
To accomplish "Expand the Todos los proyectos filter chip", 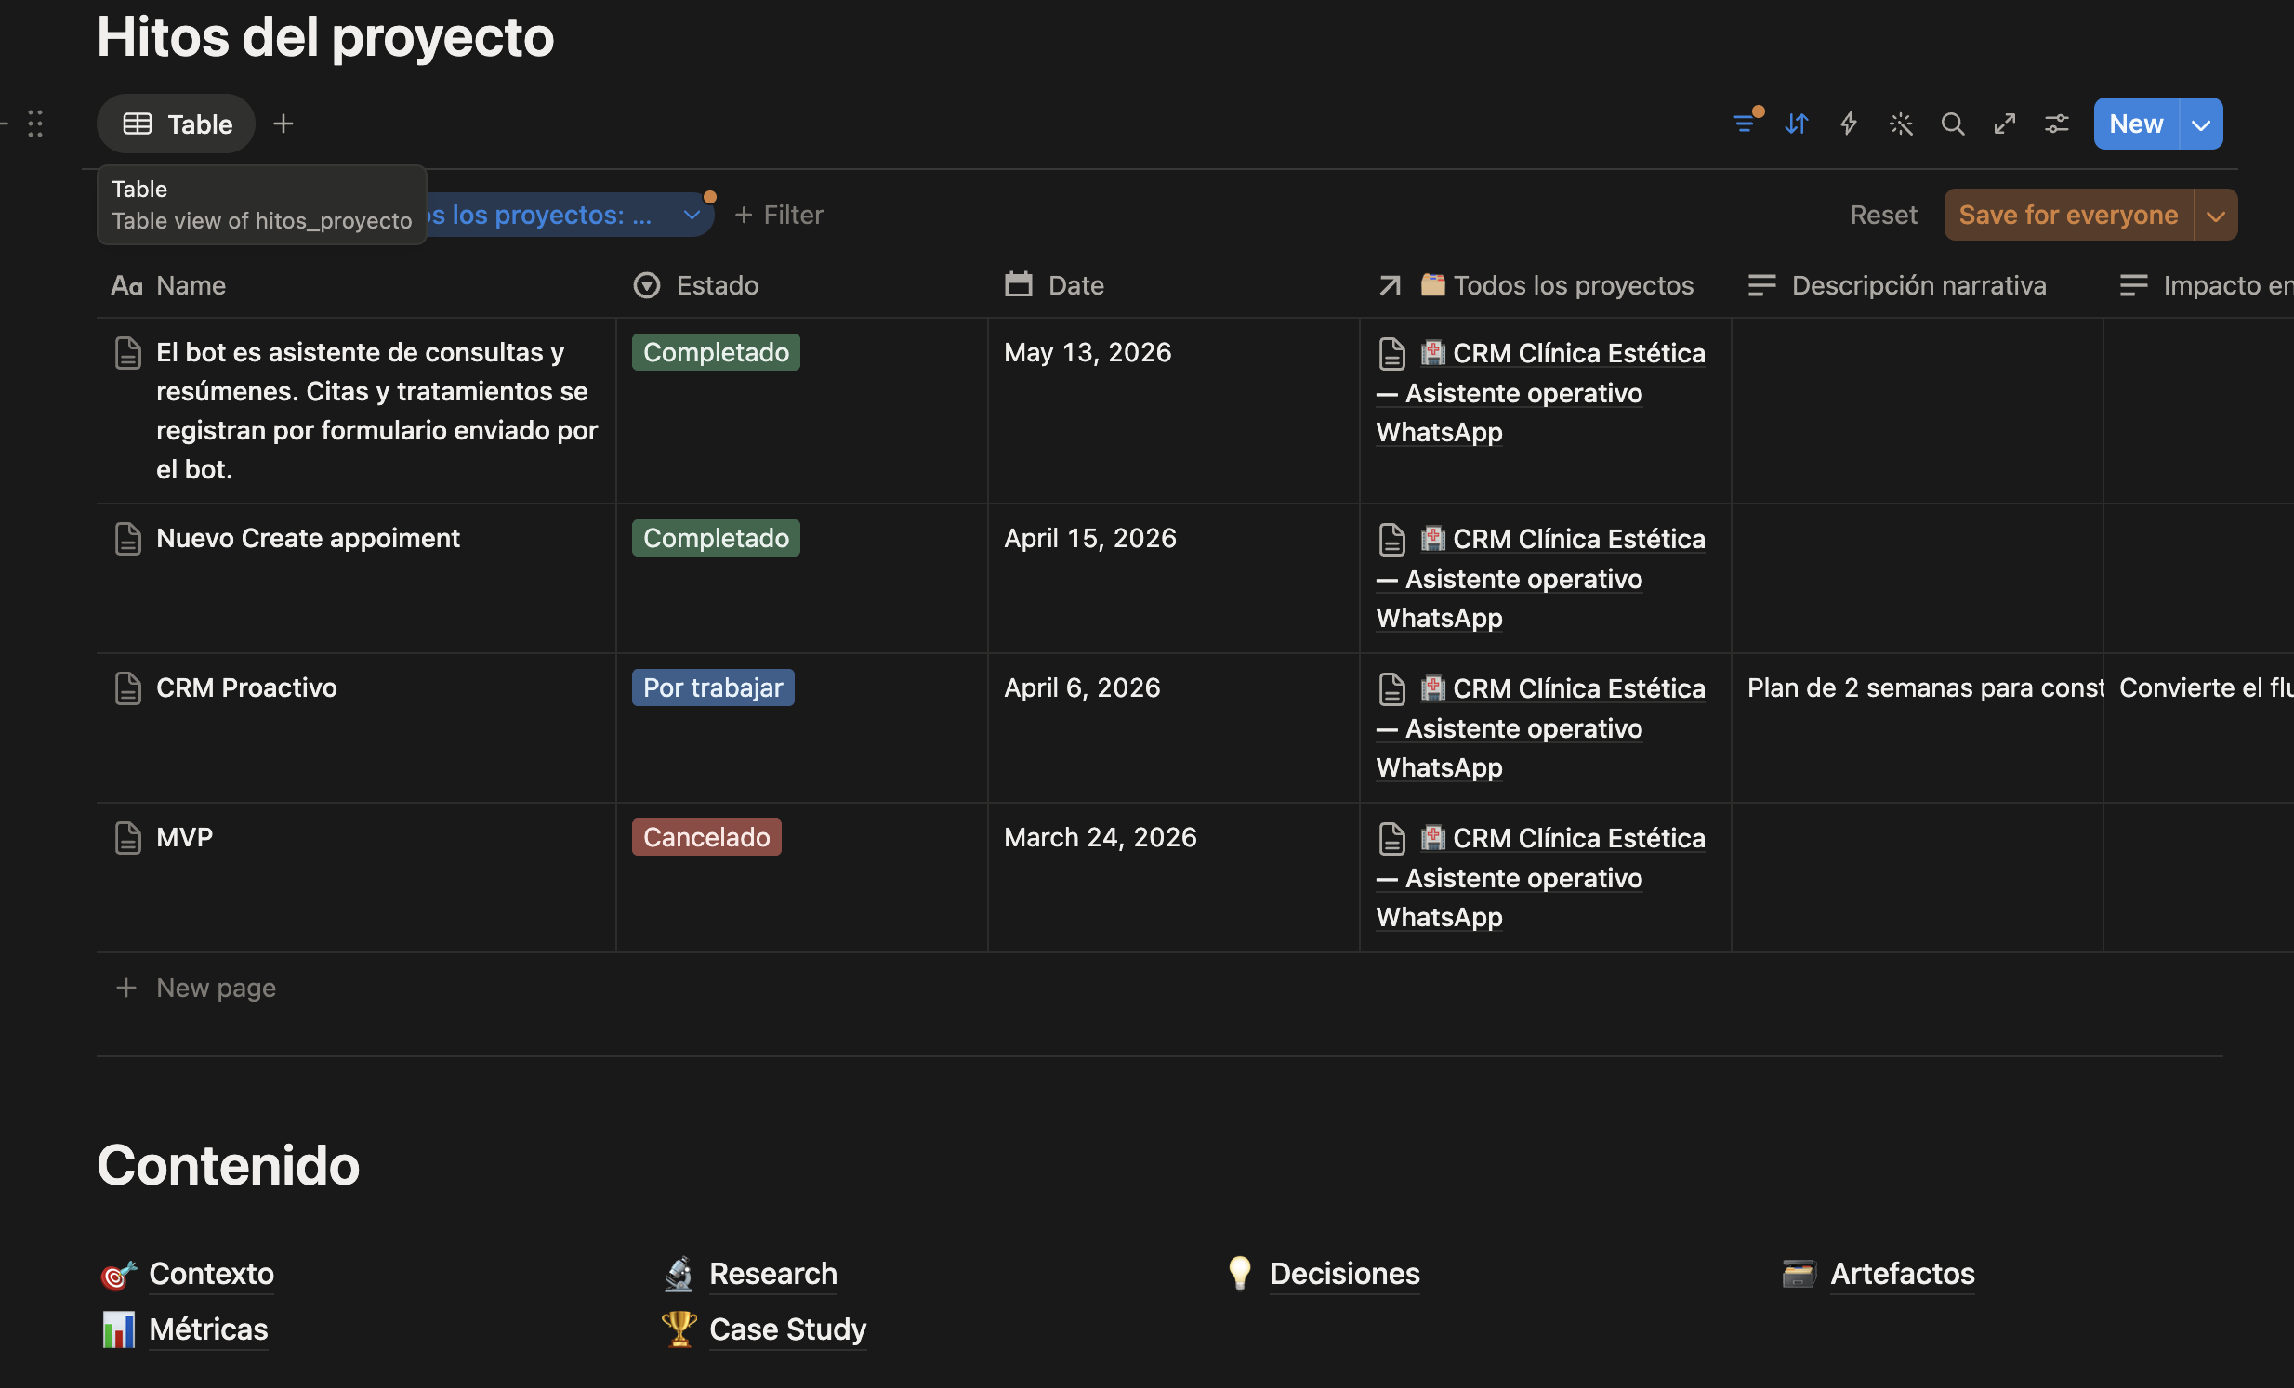I will (x=692, y=215).
